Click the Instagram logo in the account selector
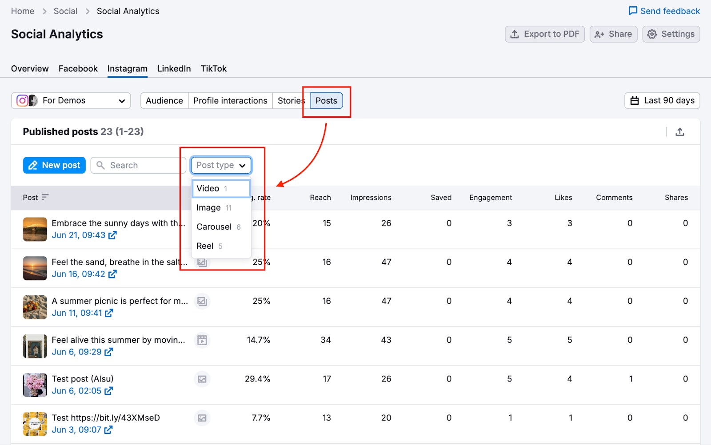This screenshot has width=711, height=445. pos(22,100)
